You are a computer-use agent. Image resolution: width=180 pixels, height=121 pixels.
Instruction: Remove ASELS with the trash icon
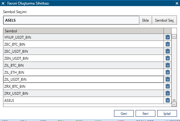click(x=168, y=100)
